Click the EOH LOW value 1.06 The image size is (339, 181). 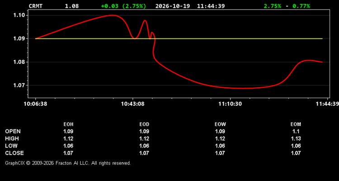pyautogui.click(x=68, y=146)
